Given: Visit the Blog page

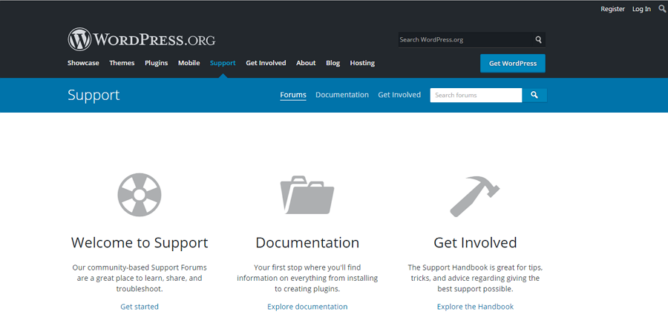Looking at the screenshot, I should 333,63.
